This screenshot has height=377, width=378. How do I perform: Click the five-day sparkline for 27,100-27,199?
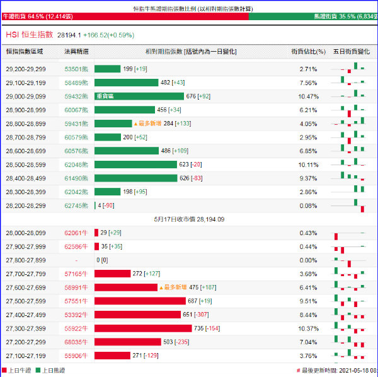pyautogui.click(x=348, y=354)
